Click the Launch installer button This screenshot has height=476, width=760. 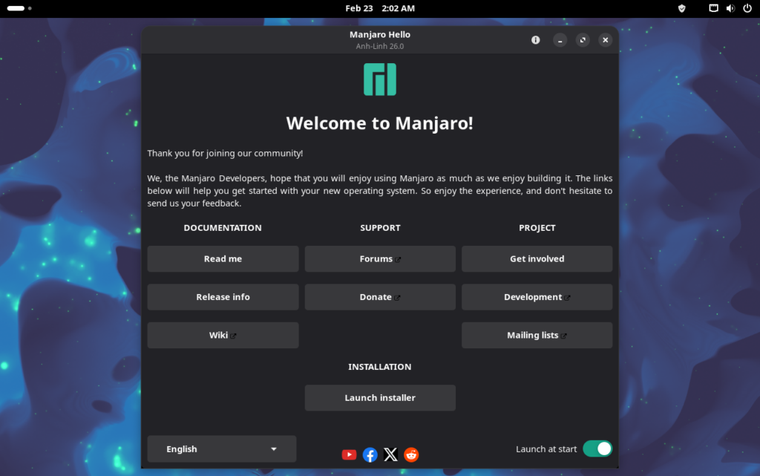click(x=379, y=398)
